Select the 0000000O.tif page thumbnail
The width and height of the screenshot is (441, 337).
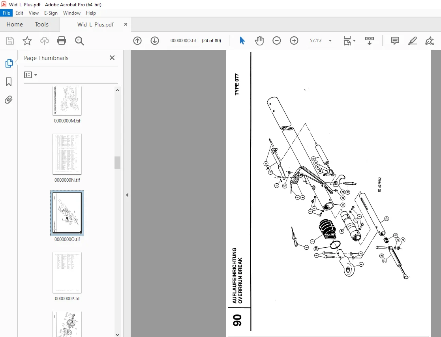tap(67, 213)
